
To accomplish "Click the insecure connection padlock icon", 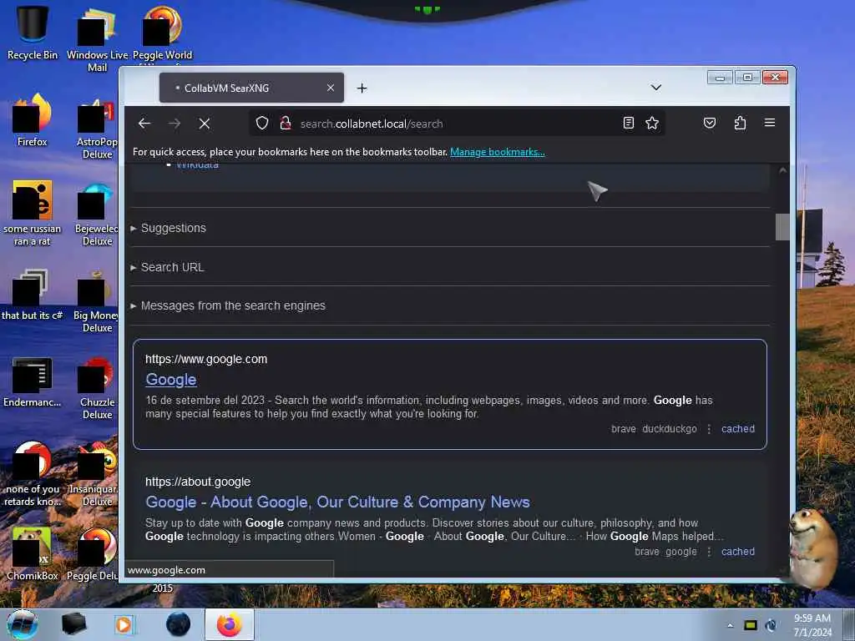I will pos(286,124).
